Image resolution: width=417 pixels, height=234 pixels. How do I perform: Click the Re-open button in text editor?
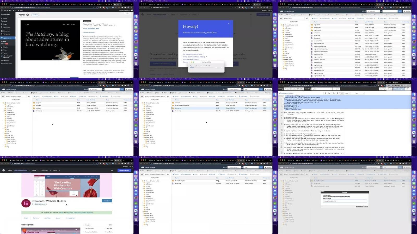[x=336, y=89]
